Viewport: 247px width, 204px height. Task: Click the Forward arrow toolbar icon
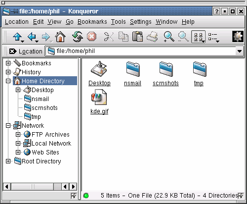46,37
